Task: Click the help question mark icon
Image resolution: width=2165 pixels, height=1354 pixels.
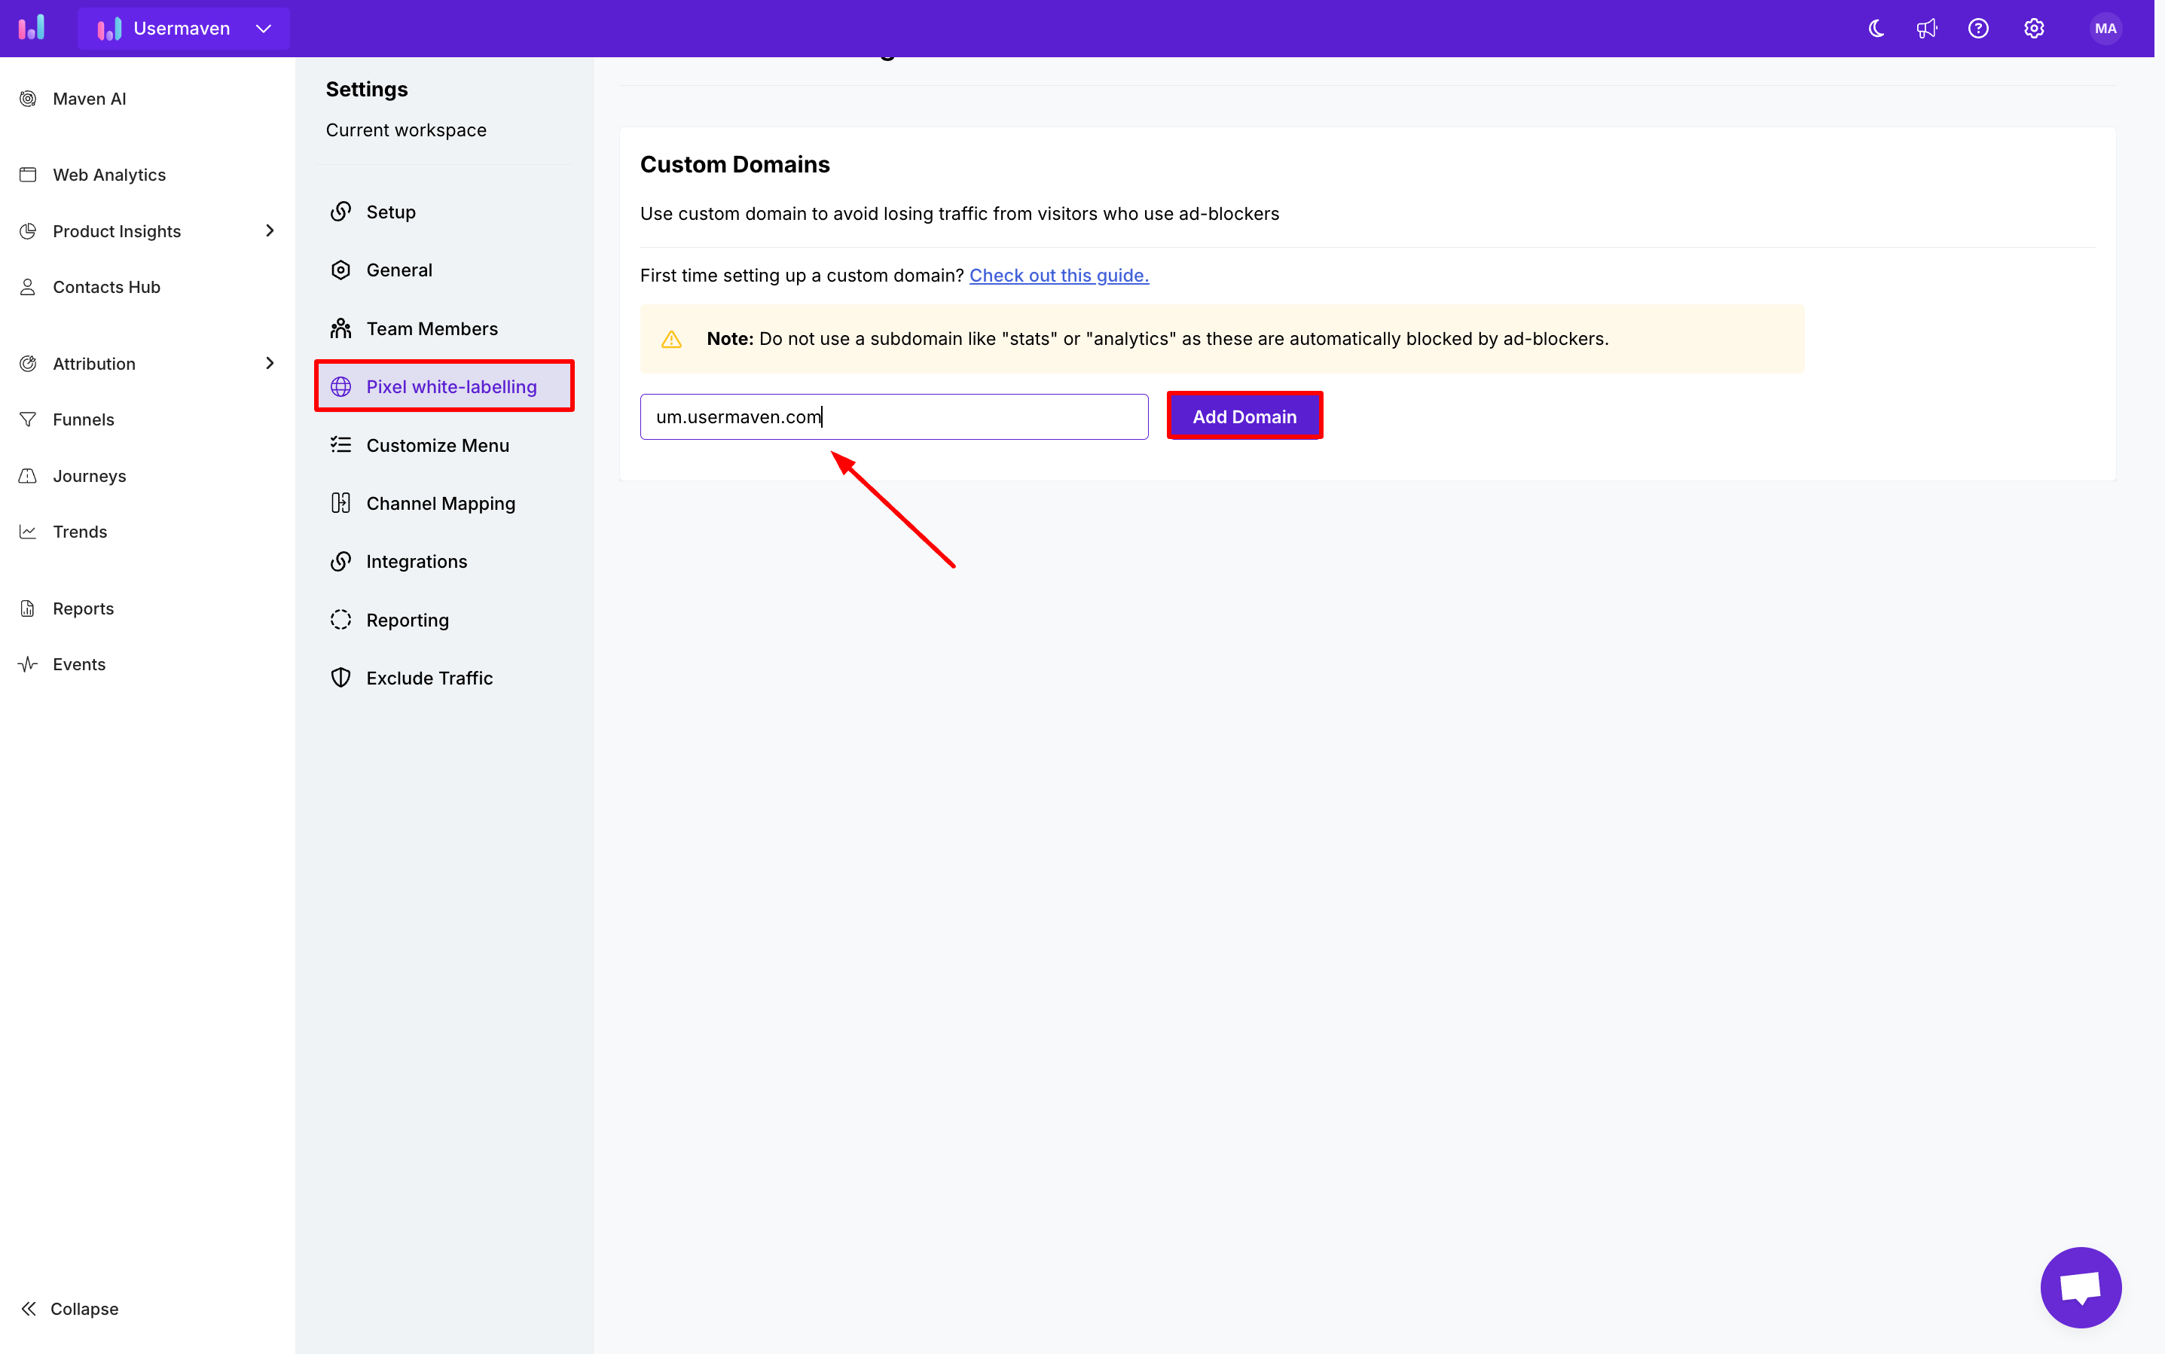Action: click(1977, 29)
